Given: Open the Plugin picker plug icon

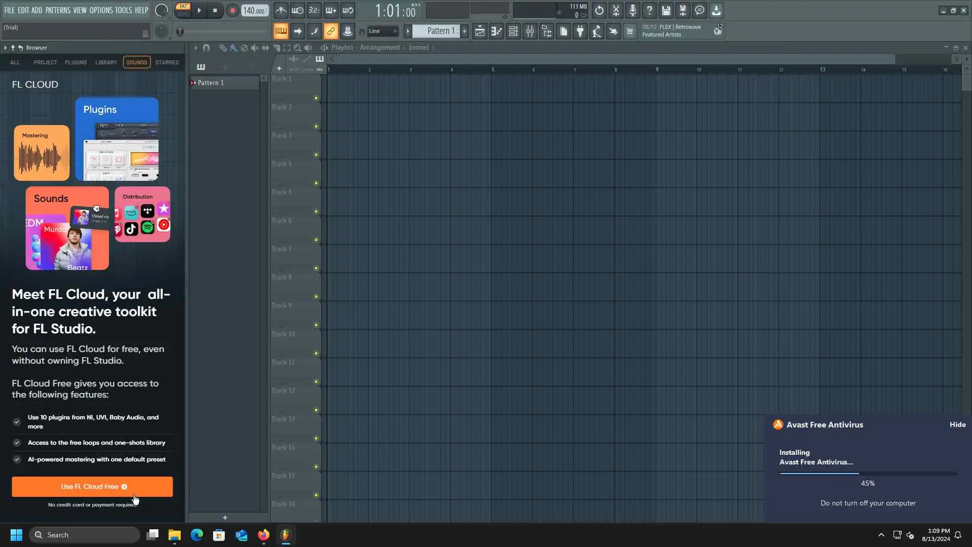Looking at the screenshot, I should [x=580, y=31].
